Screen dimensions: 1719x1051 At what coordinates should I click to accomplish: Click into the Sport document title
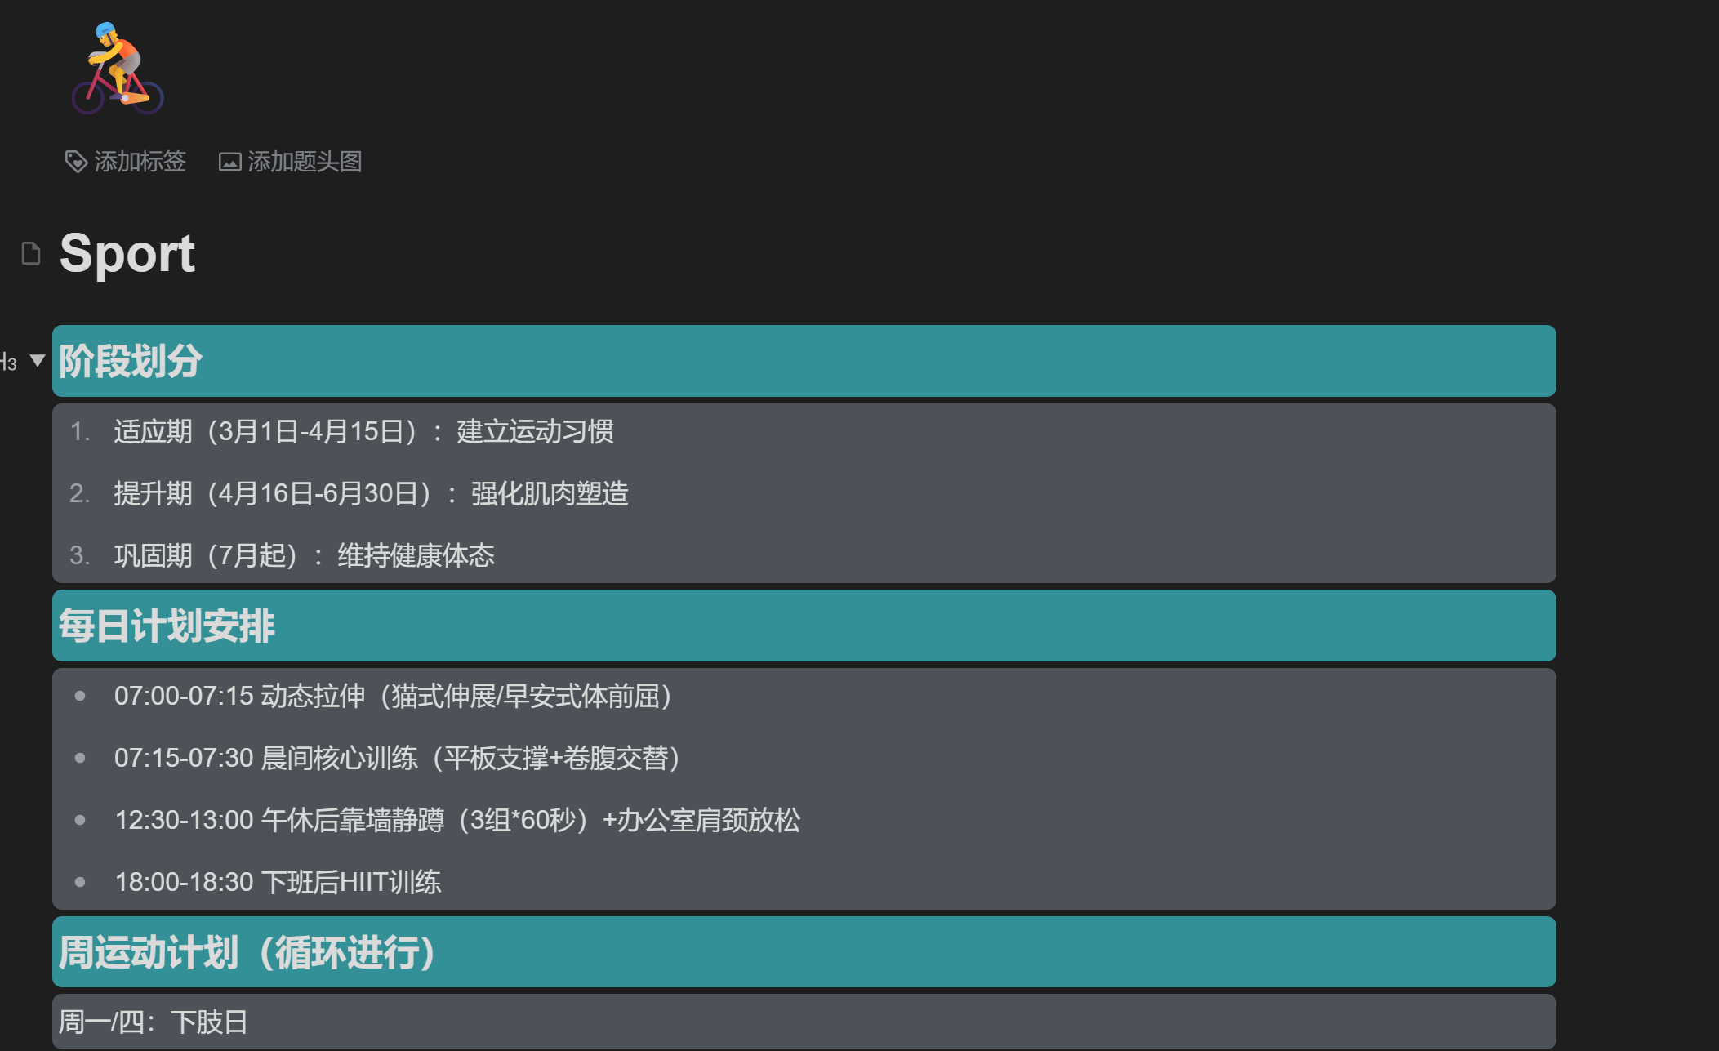[127, 253]
